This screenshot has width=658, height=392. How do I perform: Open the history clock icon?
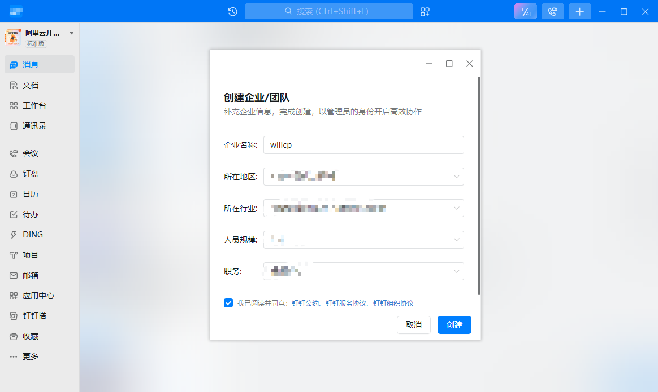pos(233,11)
